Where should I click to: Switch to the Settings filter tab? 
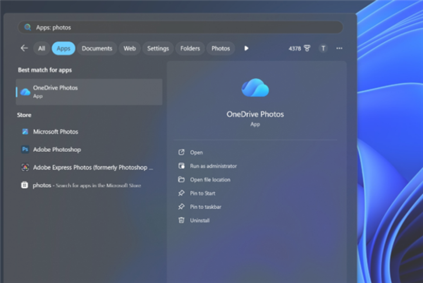[158, 49]
